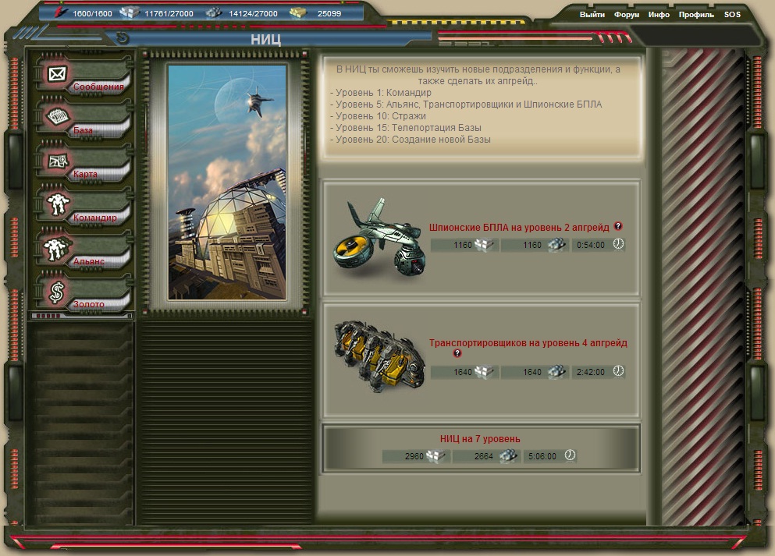
Task: Select the Командир robot icon
Action: [x=56, y=206]
